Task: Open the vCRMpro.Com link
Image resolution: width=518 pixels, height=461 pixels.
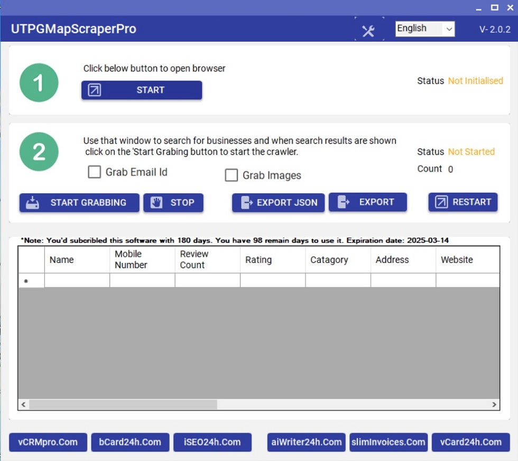Action: tap(48, 443)
